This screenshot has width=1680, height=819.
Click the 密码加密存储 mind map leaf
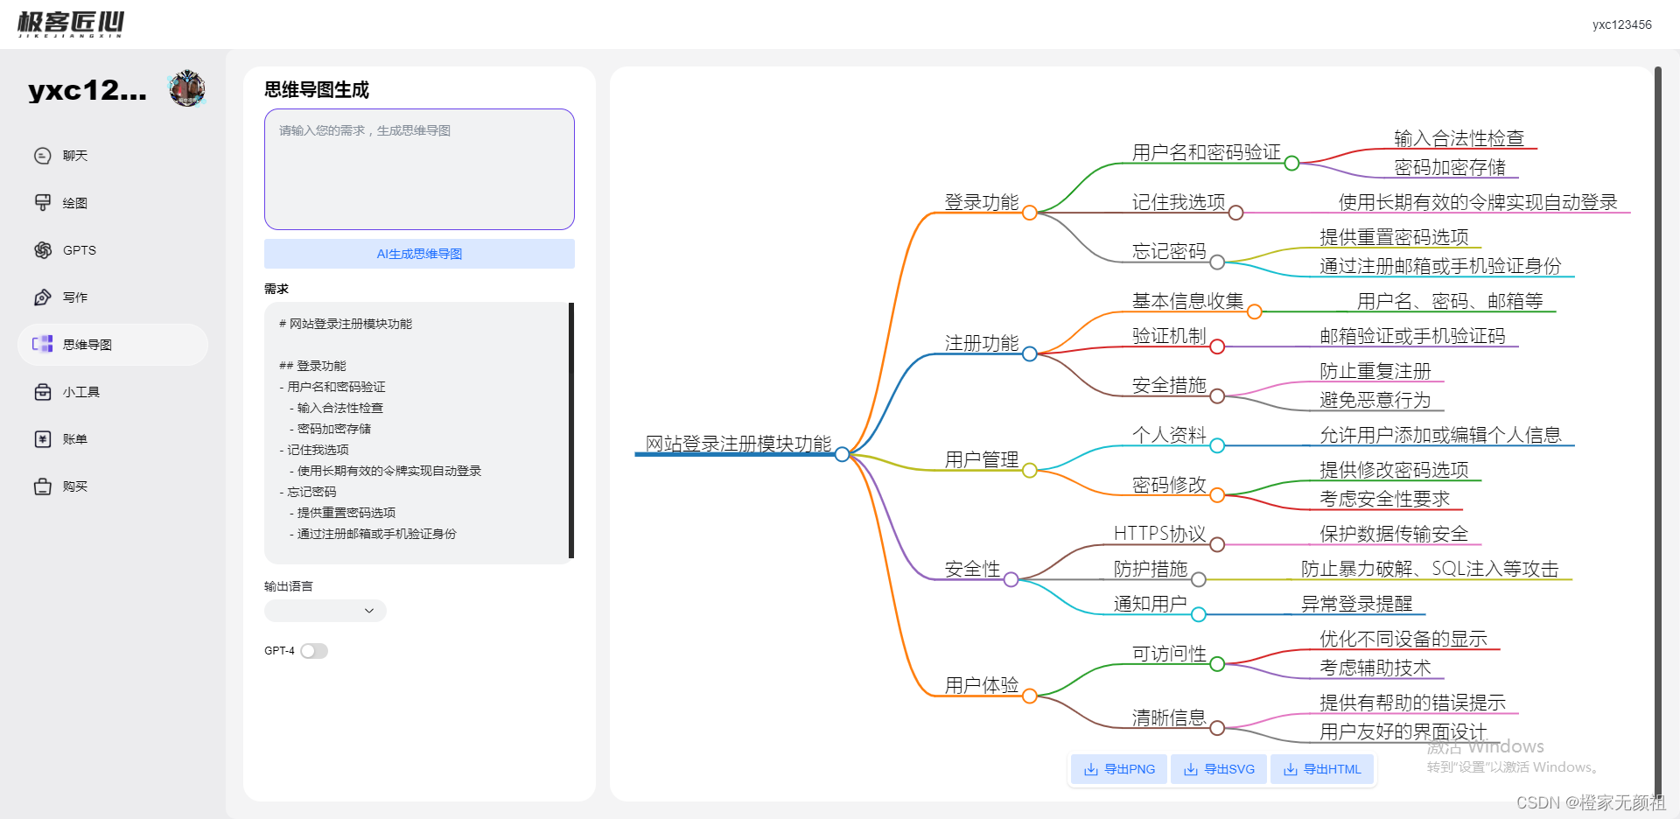point(1450,167)
